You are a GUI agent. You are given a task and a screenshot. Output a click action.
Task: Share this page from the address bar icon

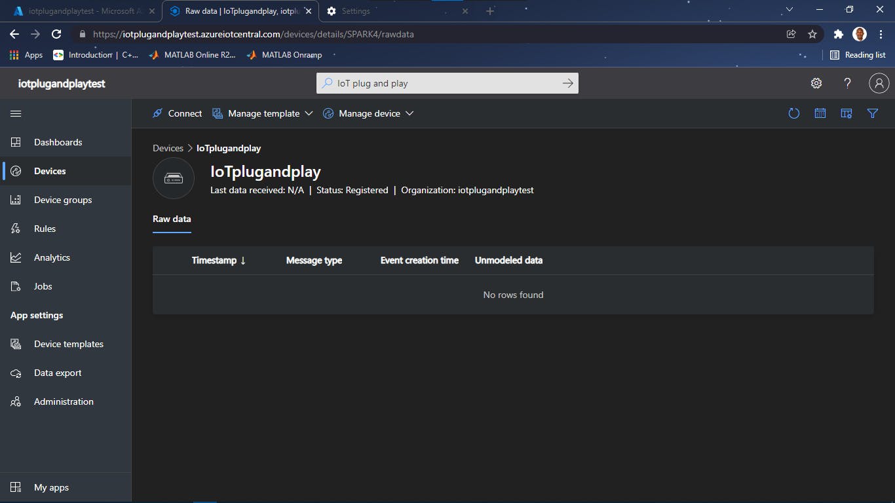(x=791, y=34)
